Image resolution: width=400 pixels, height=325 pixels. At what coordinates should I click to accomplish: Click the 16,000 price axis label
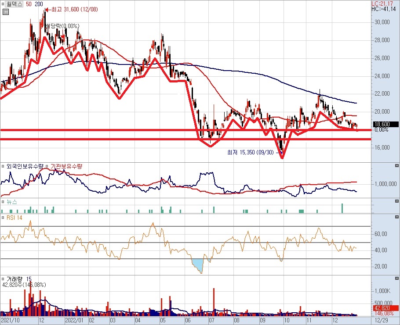pyautogui.click(x=382, y=147)
